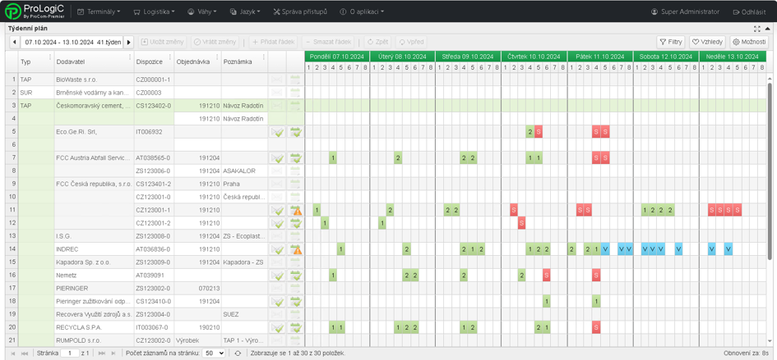Viewport: 777px width, 360px height.
Task: Click the refresh icon in bottom pager
Action: pyautogui.click(x=238, y=353)
